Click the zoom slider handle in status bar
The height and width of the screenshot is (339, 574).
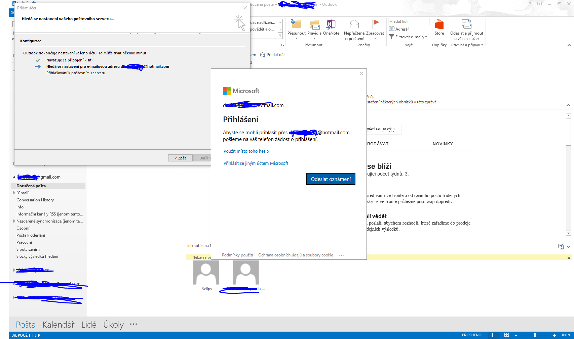535,335
